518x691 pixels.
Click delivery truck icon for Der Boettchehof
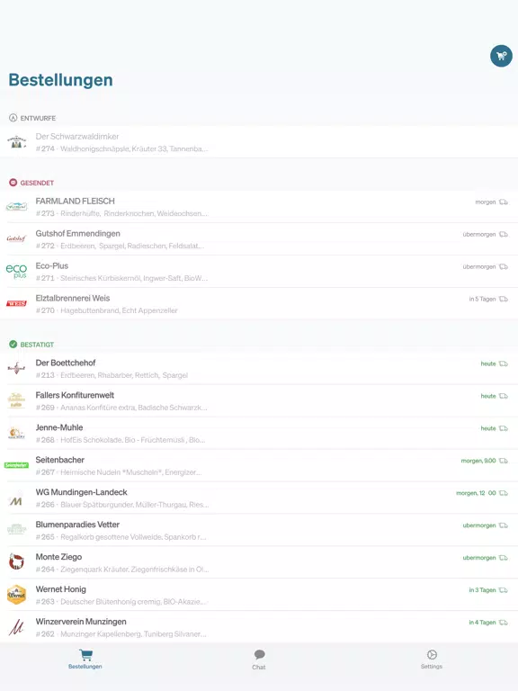click(504, 364)
